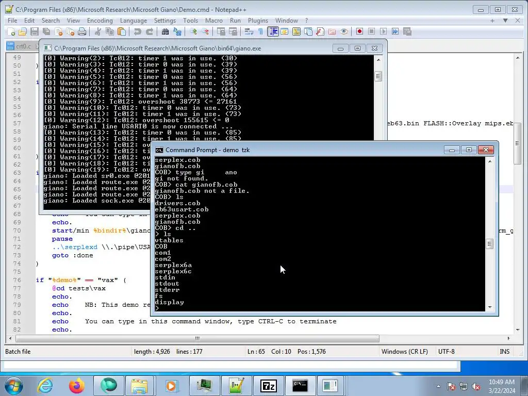Open Function List toolbar icon
Screen dimensions: 528x396
coord(320,31)
